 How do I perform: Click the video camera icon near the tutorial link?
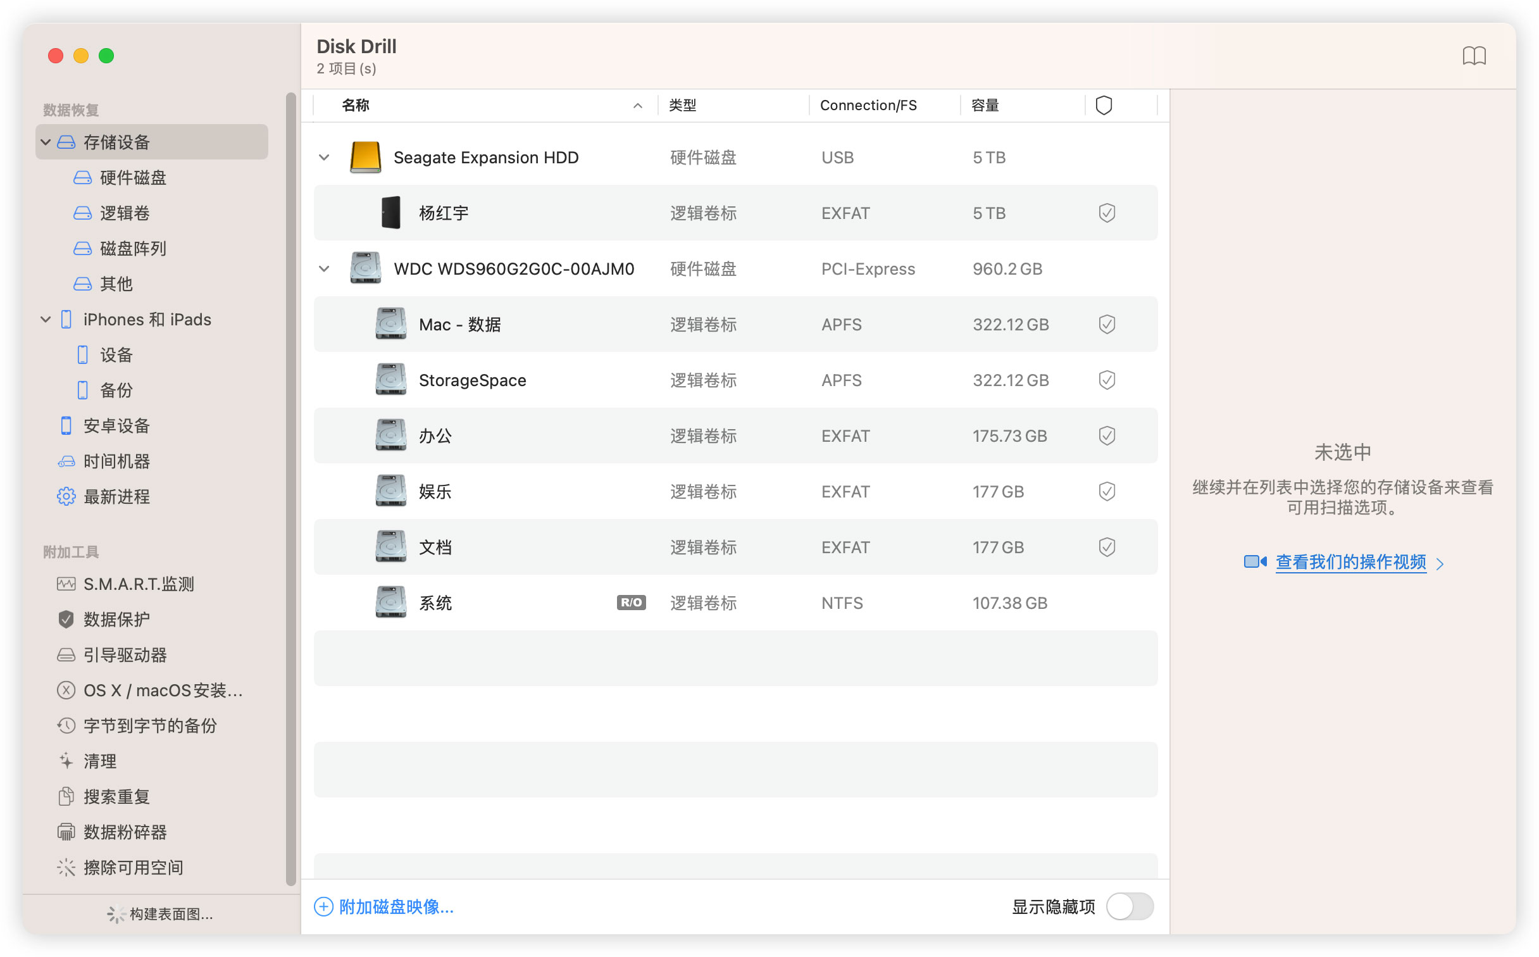point(1254,562)
